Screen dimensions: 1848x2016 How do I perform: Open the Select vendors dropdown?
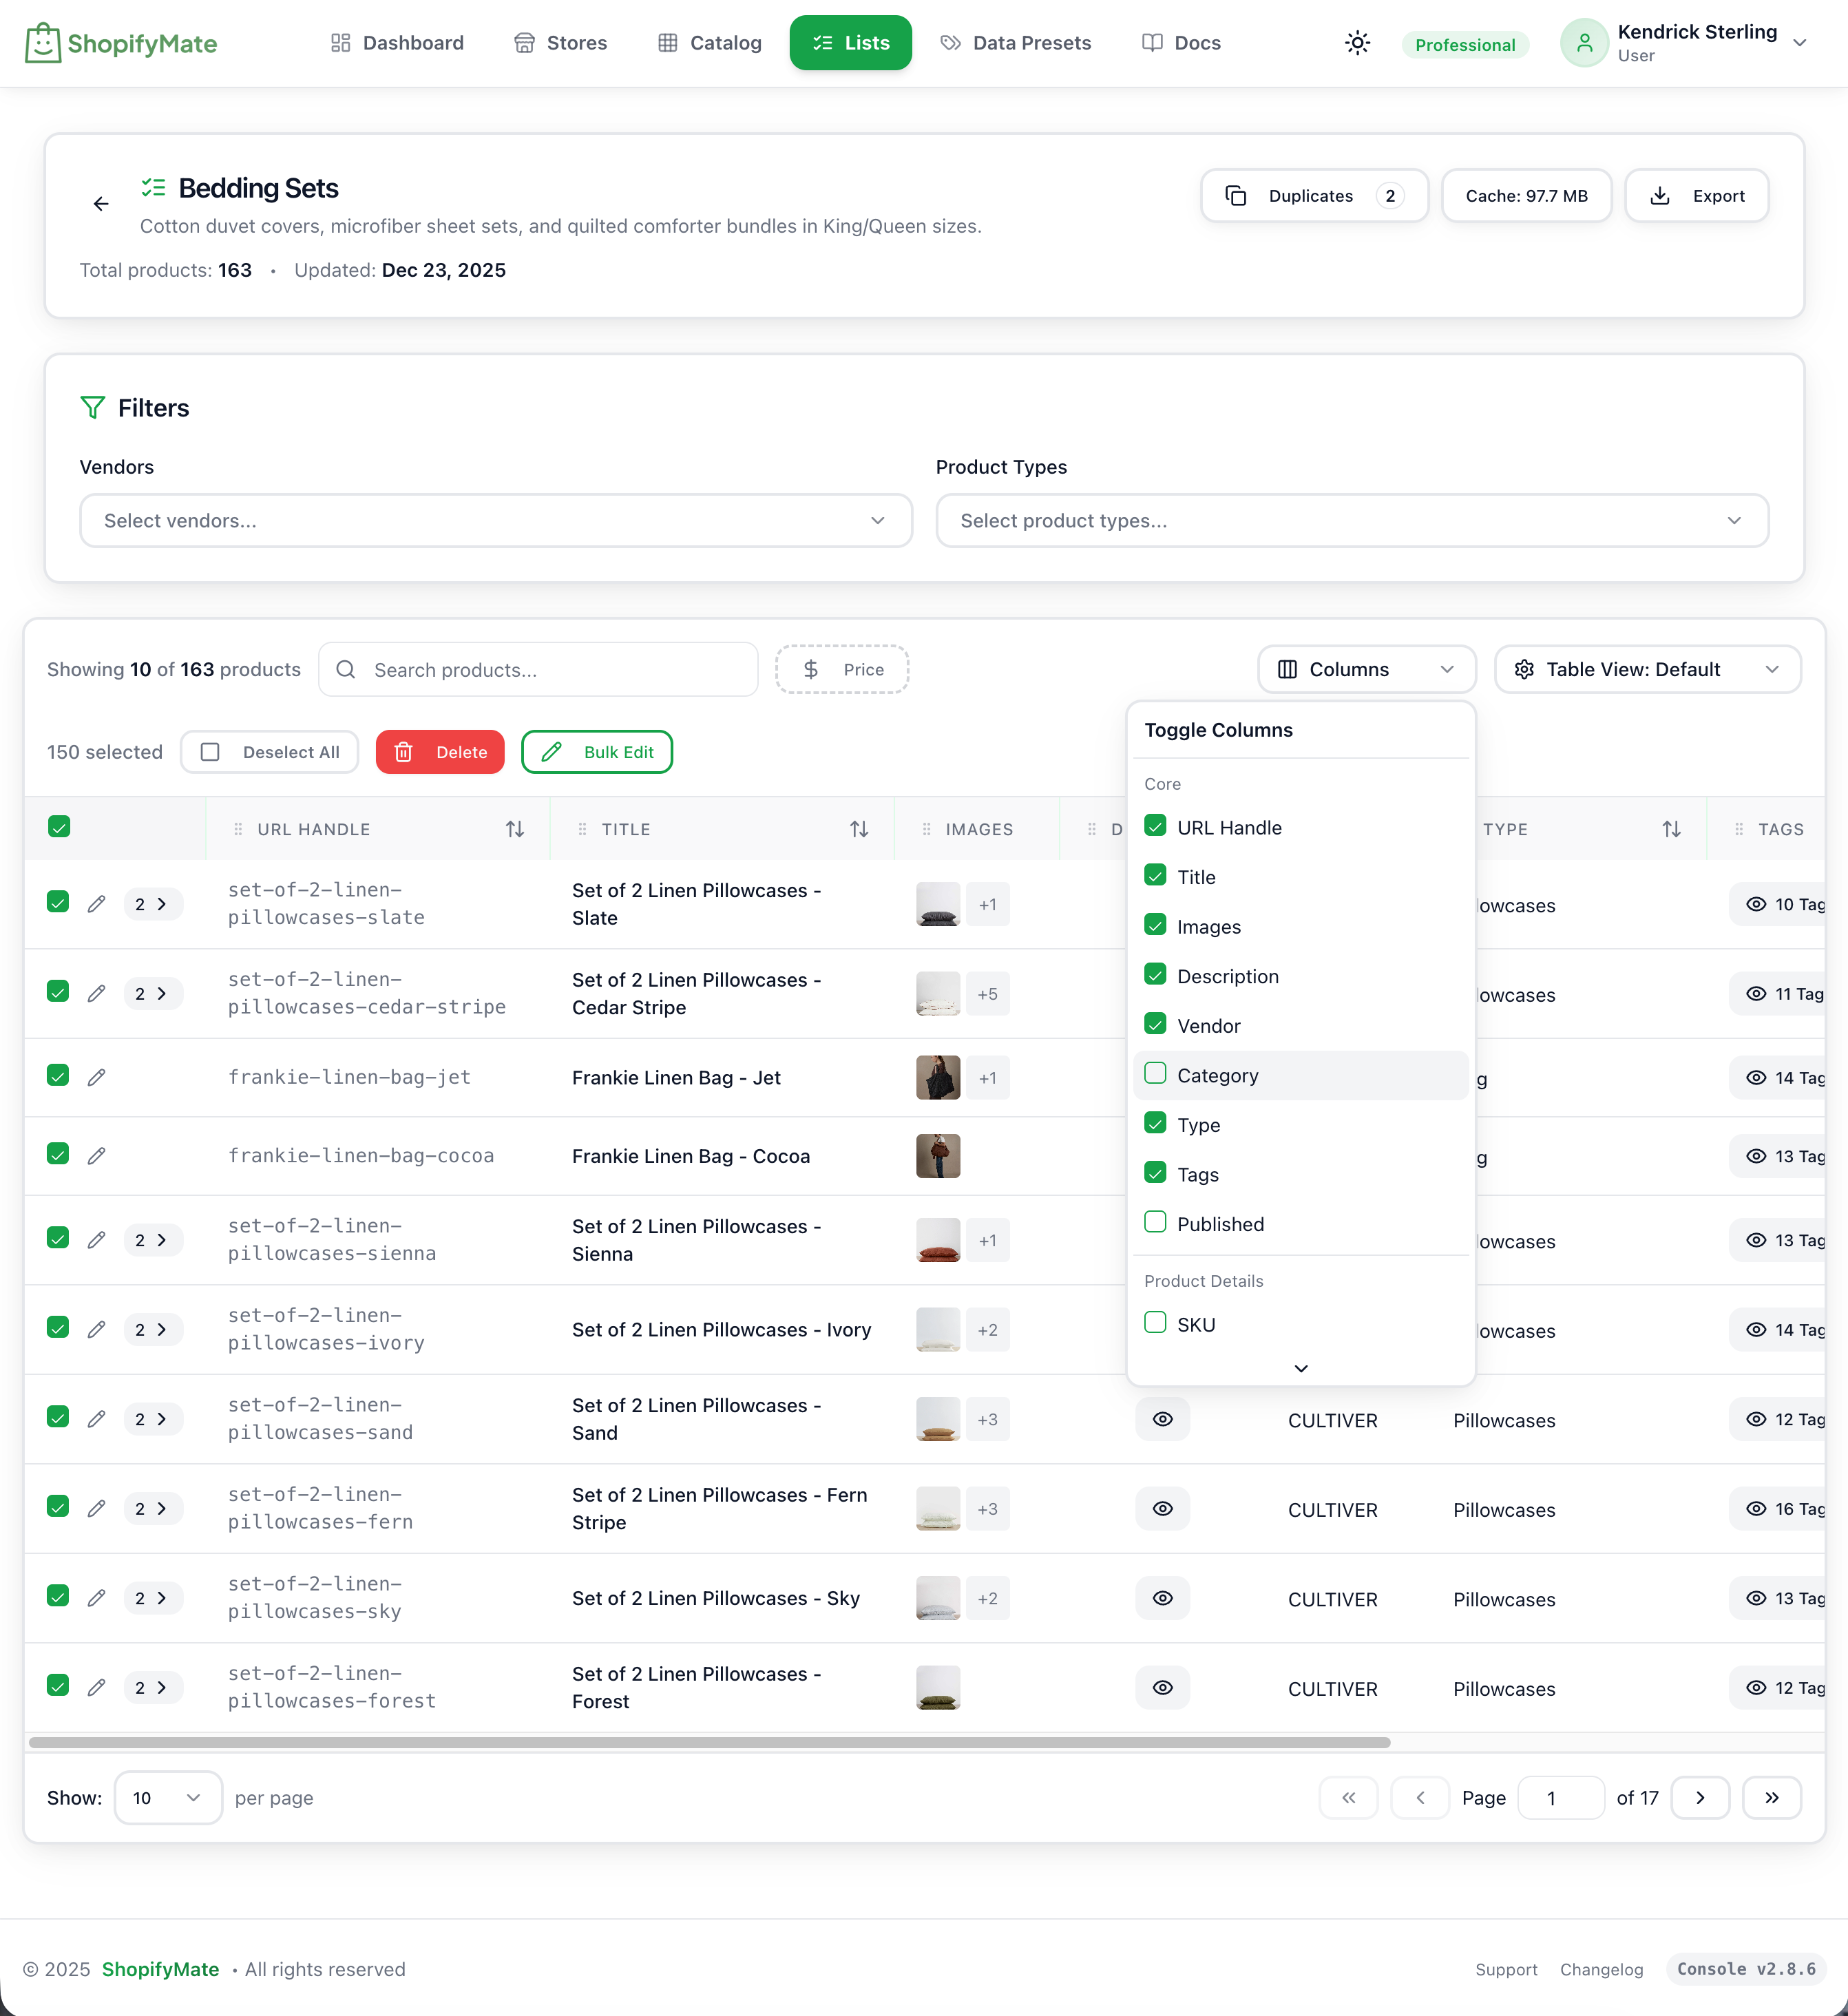496,520
